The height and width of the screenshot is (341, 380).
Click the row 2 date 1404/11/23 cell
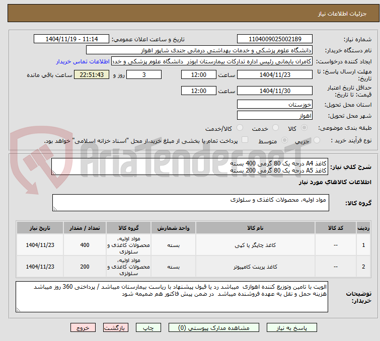(40, 267)
